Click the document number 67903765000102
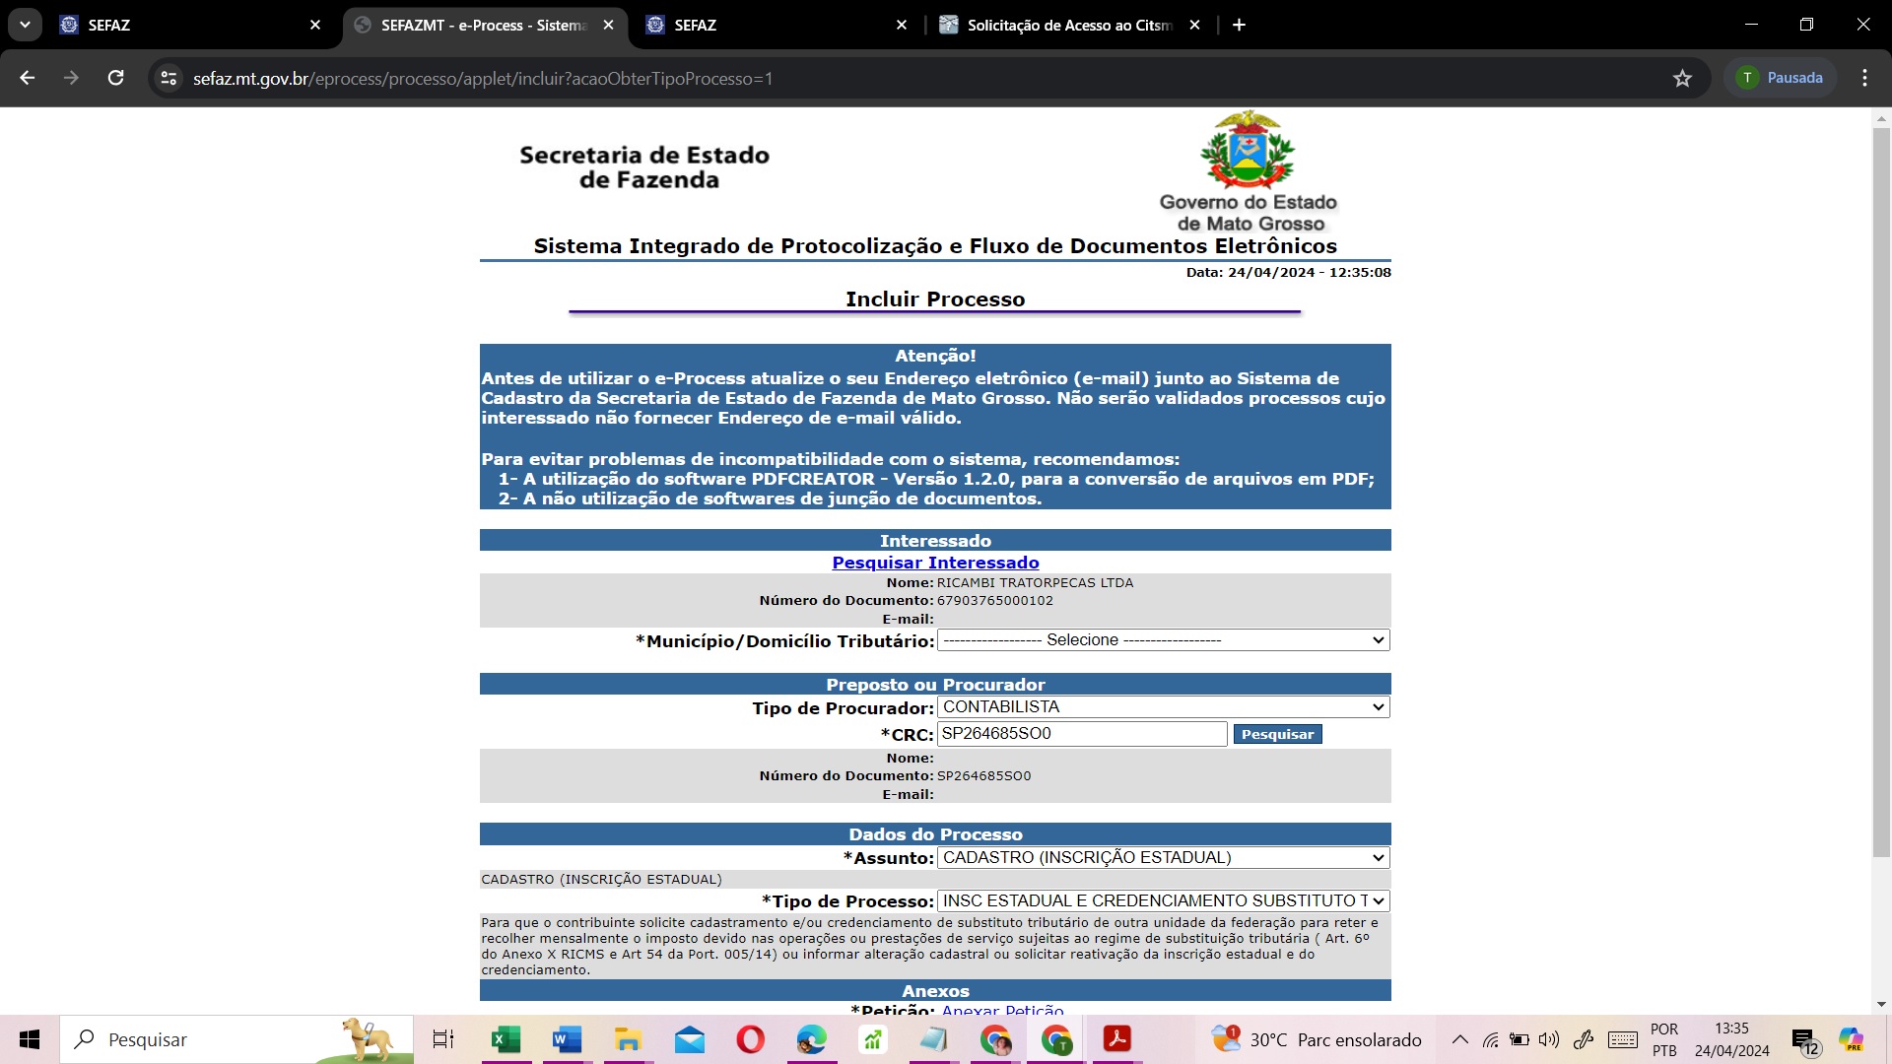Viewport: 1892px width, 1064px height. click(995, 601)
